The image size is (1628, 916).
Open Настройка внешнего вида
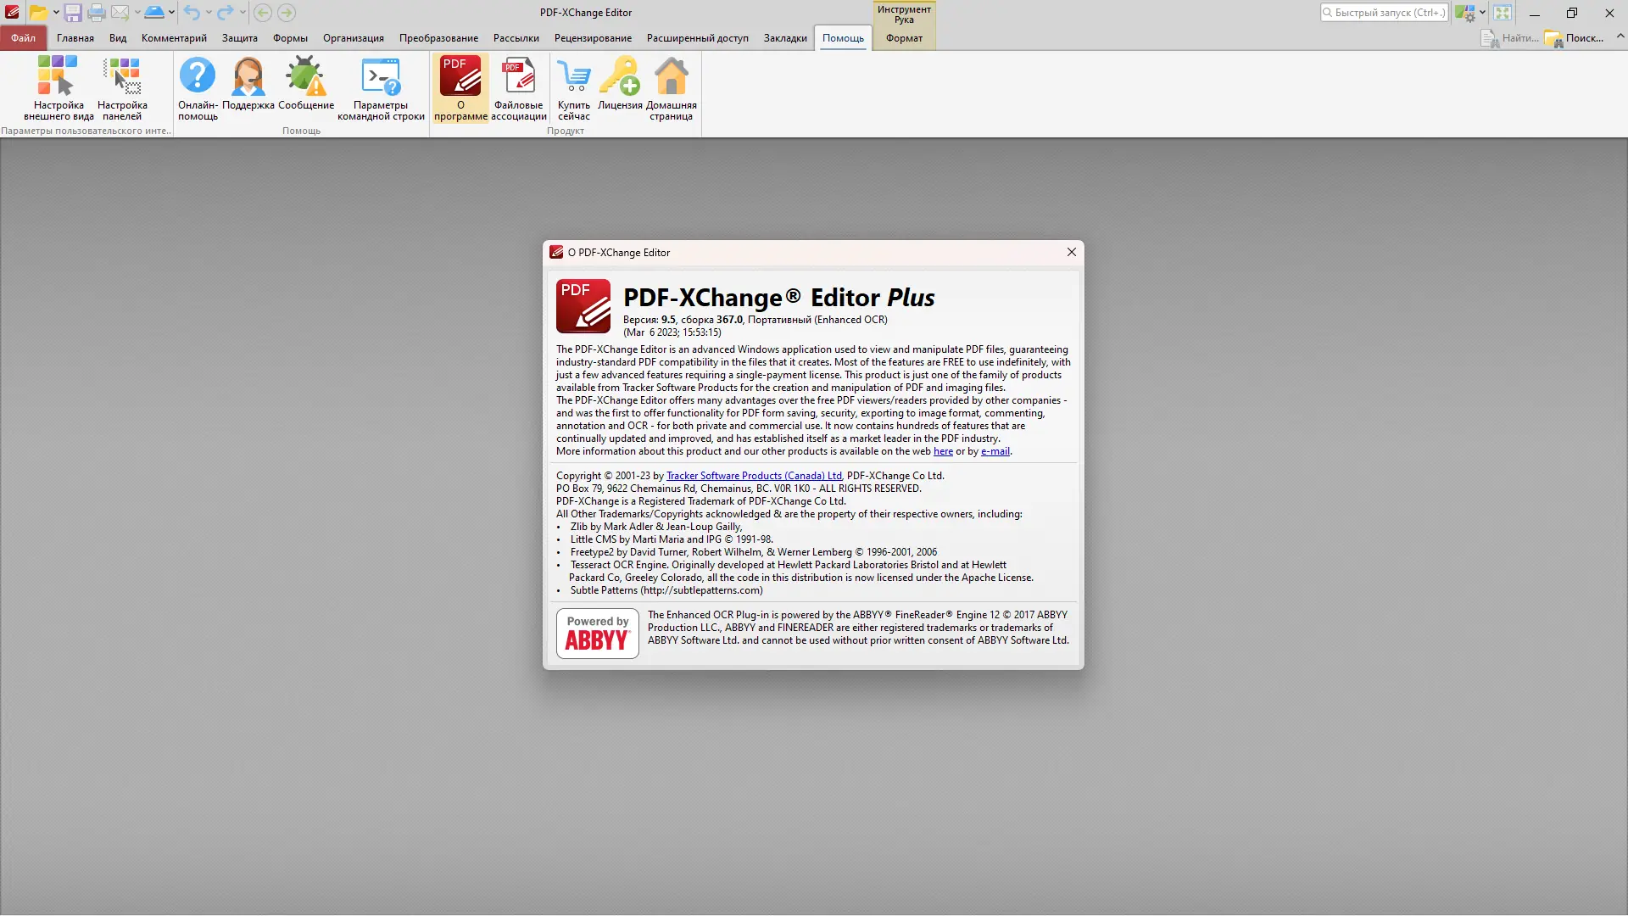[x=59, y=76]
